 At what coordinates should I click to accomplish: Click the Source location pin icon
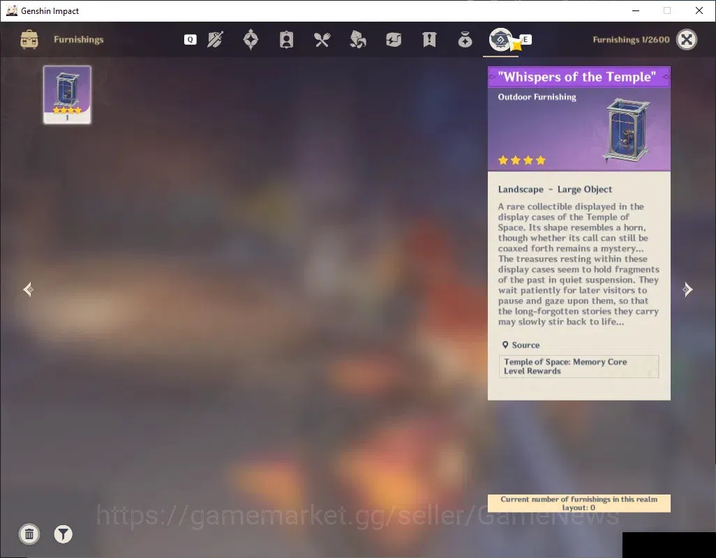click(505, 345)
